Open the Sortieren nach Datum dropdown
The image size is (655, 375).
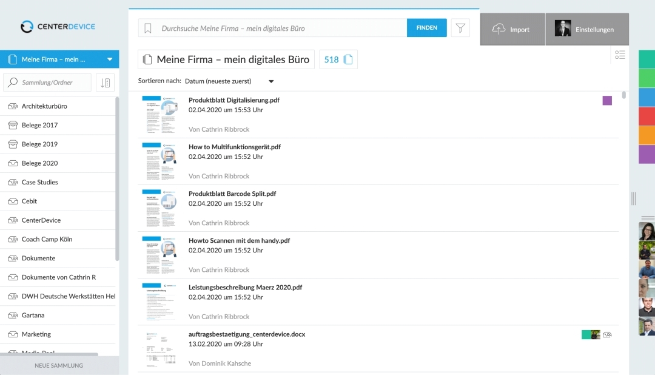tap(229, 81)
